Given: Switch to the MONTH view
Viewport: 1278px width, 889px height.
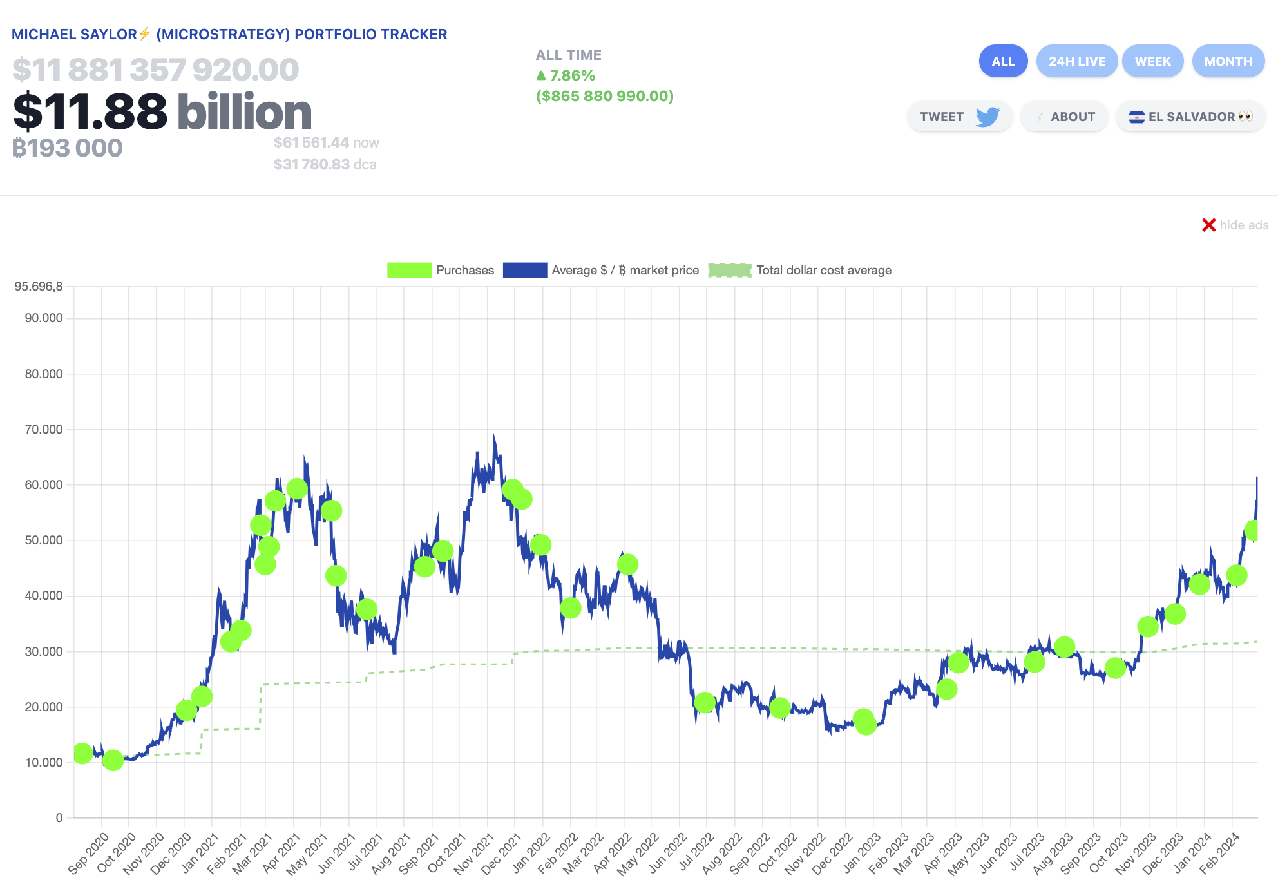Looking at the screenshot, I should (1228, 61).
